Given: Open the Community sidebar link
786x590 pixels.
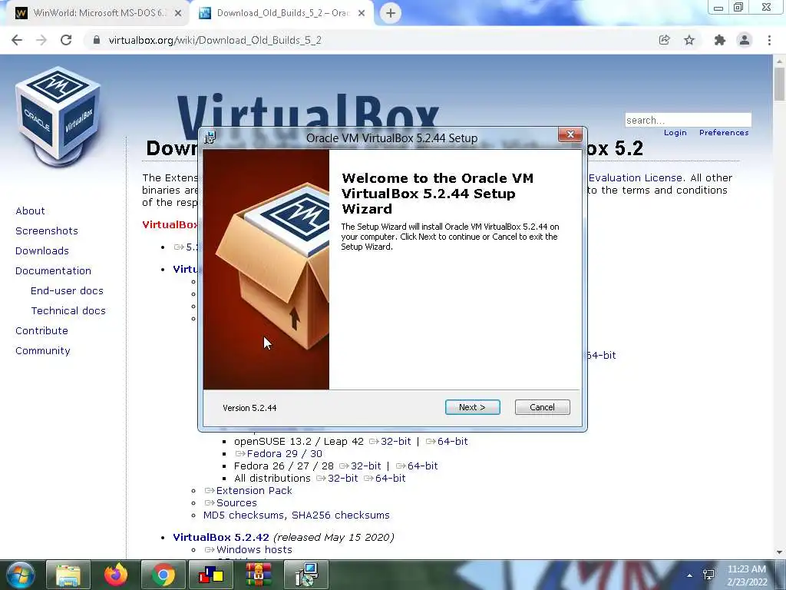Looking at the screenshot, I should coord(43,351).
